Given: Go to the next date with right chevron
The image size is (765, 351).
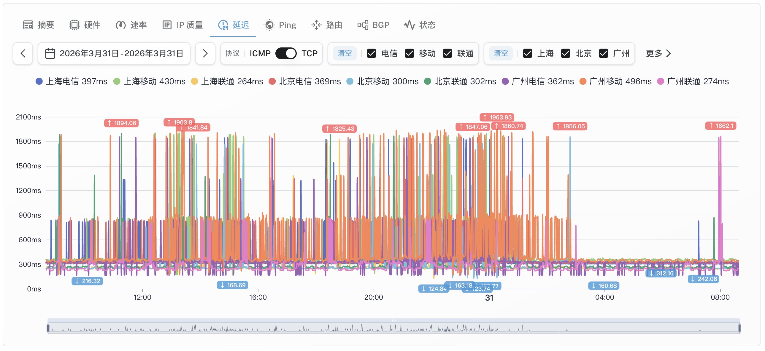Looking at the screenshot, I should tap(205, 53).
